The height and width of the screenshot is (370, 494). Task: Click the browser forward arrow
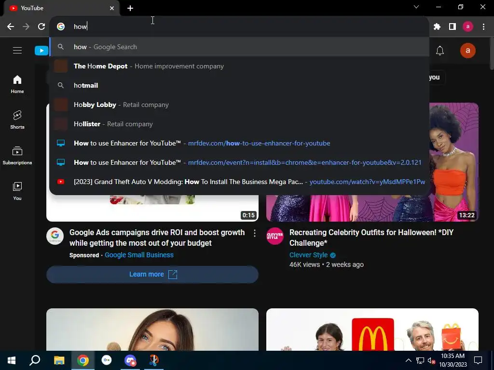26,26
